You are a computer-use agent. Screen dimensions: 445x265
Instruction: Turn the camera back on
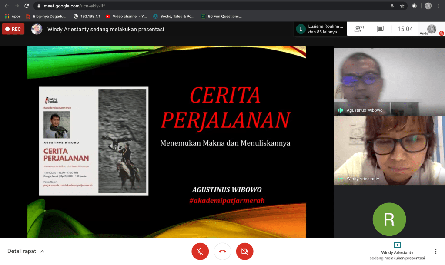click(x=244, y=251)
